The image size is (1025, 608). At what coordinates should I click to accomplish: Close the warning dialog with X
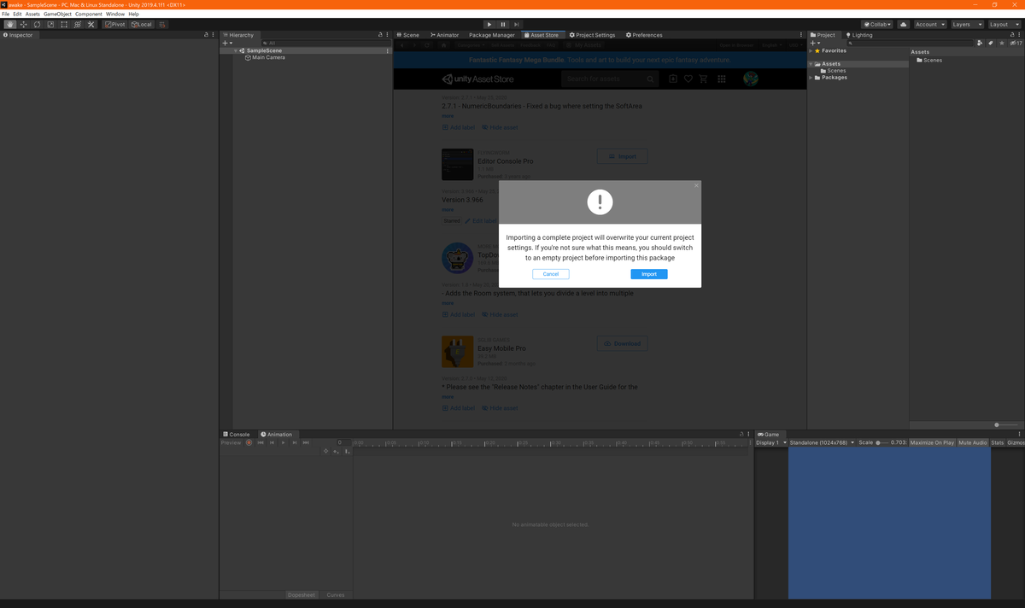[x=696, y=185]
